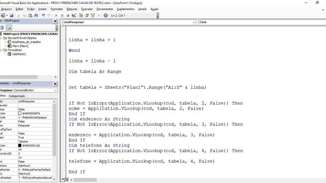
Task: Open the Ferramentas menu
Action: pos(105,9)
